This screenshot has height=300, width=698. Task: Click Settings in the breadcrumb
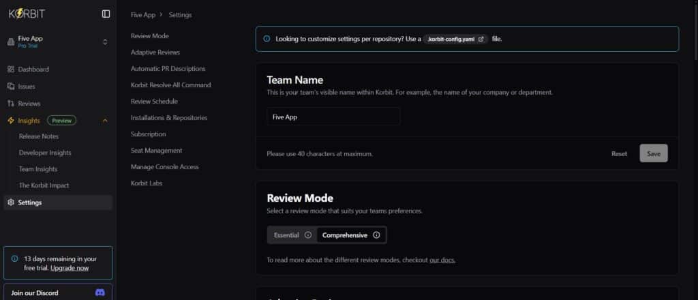(x=180, y=15)
